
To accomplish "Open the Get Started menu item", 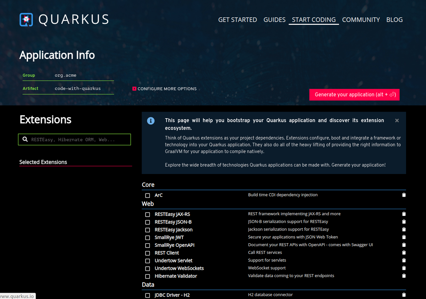I will click(x=237, y=20).
